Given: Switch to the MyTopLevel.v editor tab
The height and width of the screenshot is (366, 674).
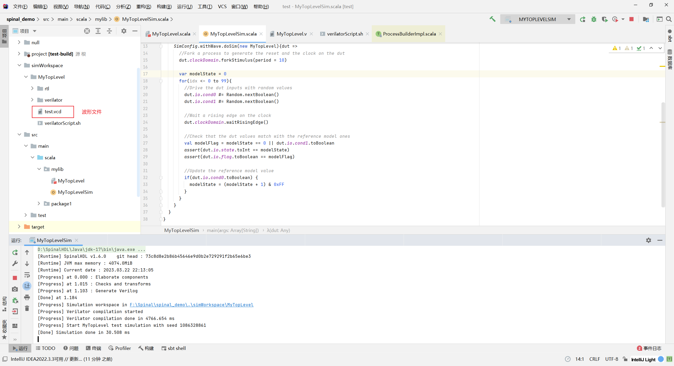Looking at the screenshot, I should [291, 34].
